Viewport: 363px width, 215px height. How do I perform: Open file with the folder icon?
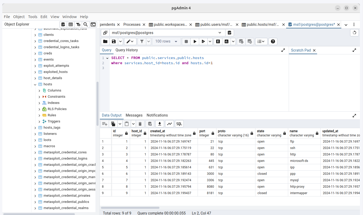coord(105,41)
